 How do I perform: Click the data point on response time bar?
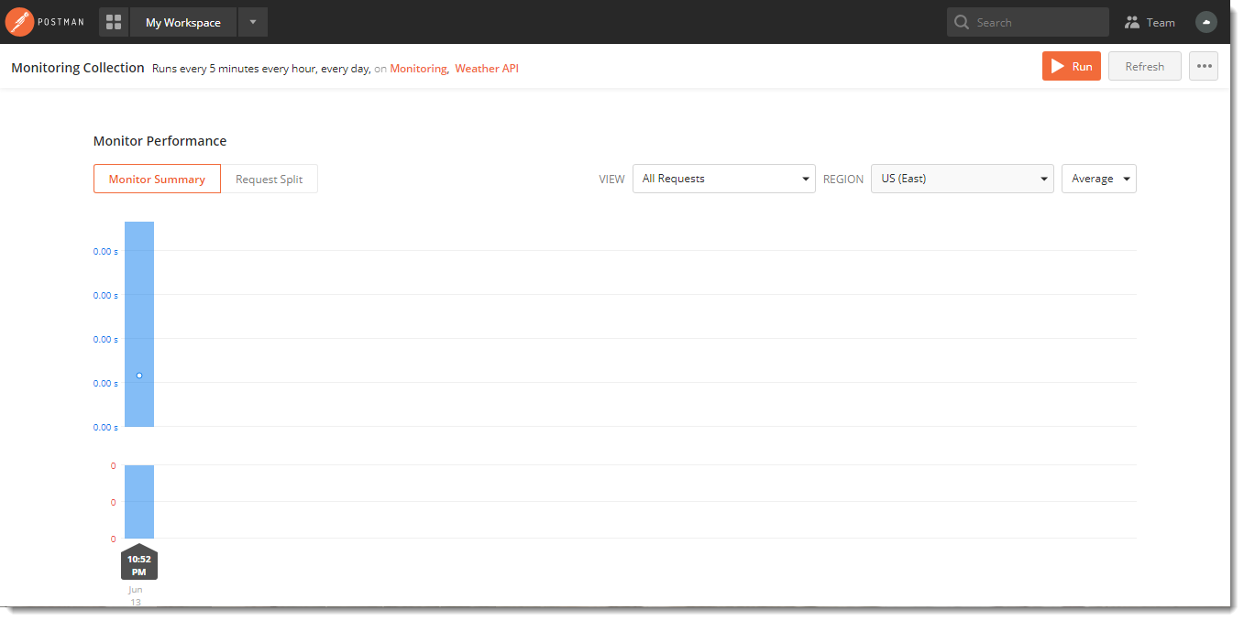(x=139, y=376)
